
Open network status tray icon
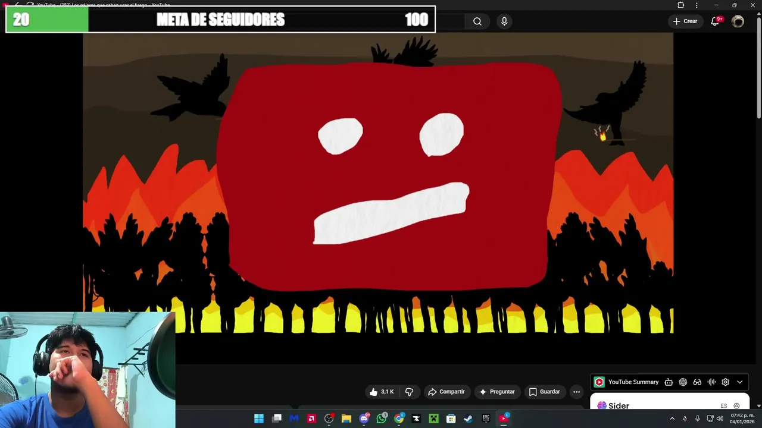click(x=710, y=418)
